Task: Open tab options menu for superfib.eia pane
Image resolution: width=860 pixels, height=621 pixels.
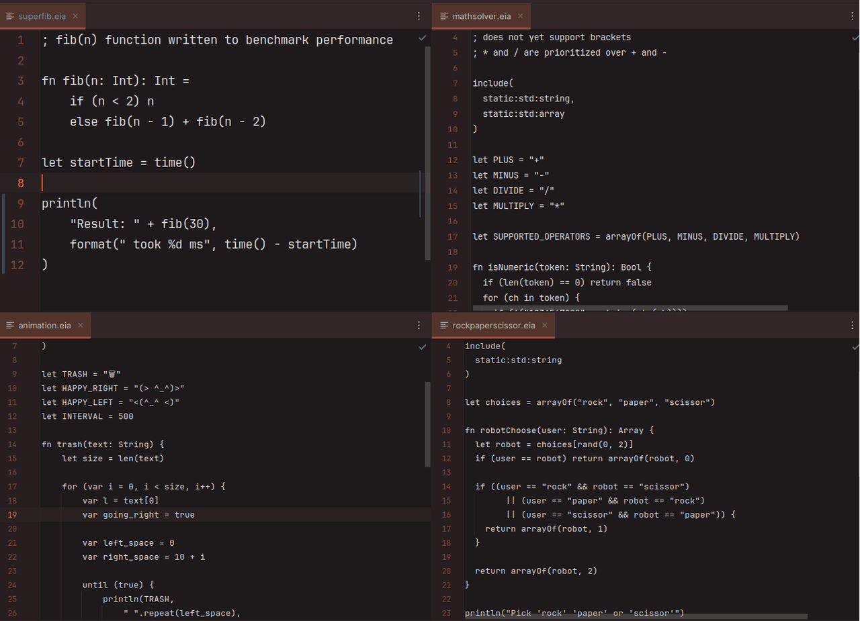Action: pos(419,16)
